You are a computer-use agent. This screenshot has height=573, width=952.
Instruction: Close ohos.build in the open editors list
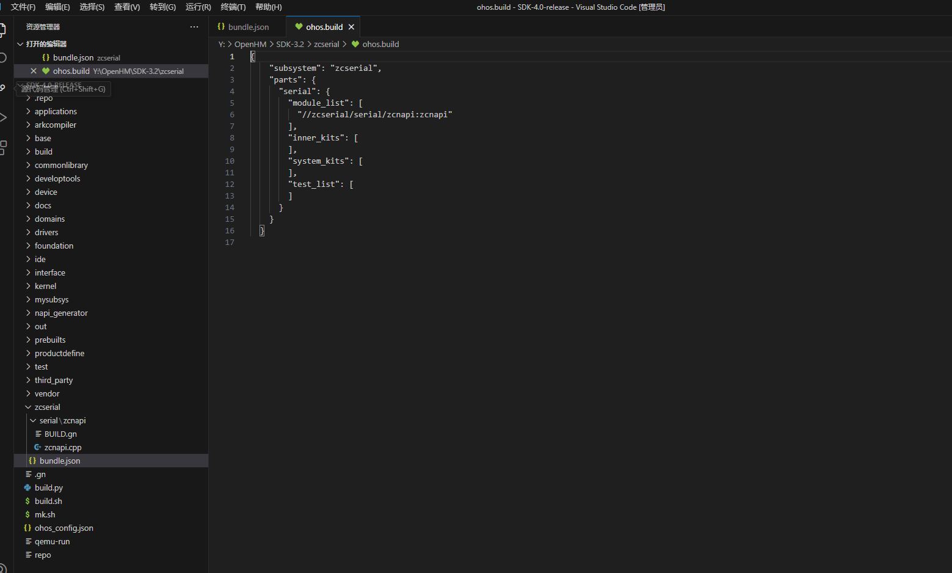click(34, 71)
